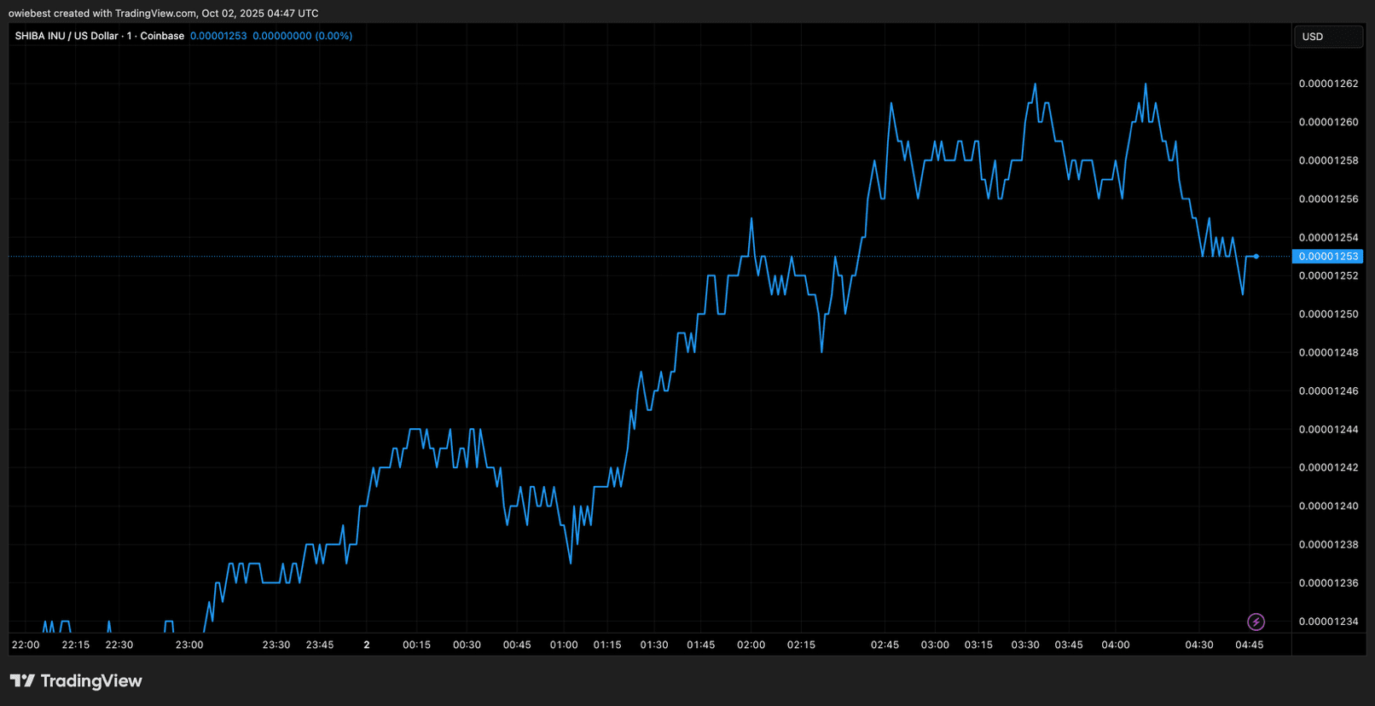Image resolution: width=1375 pixels, height=706 pixels.
Task: Click the 01:00 time axis label
Action: 564,645
